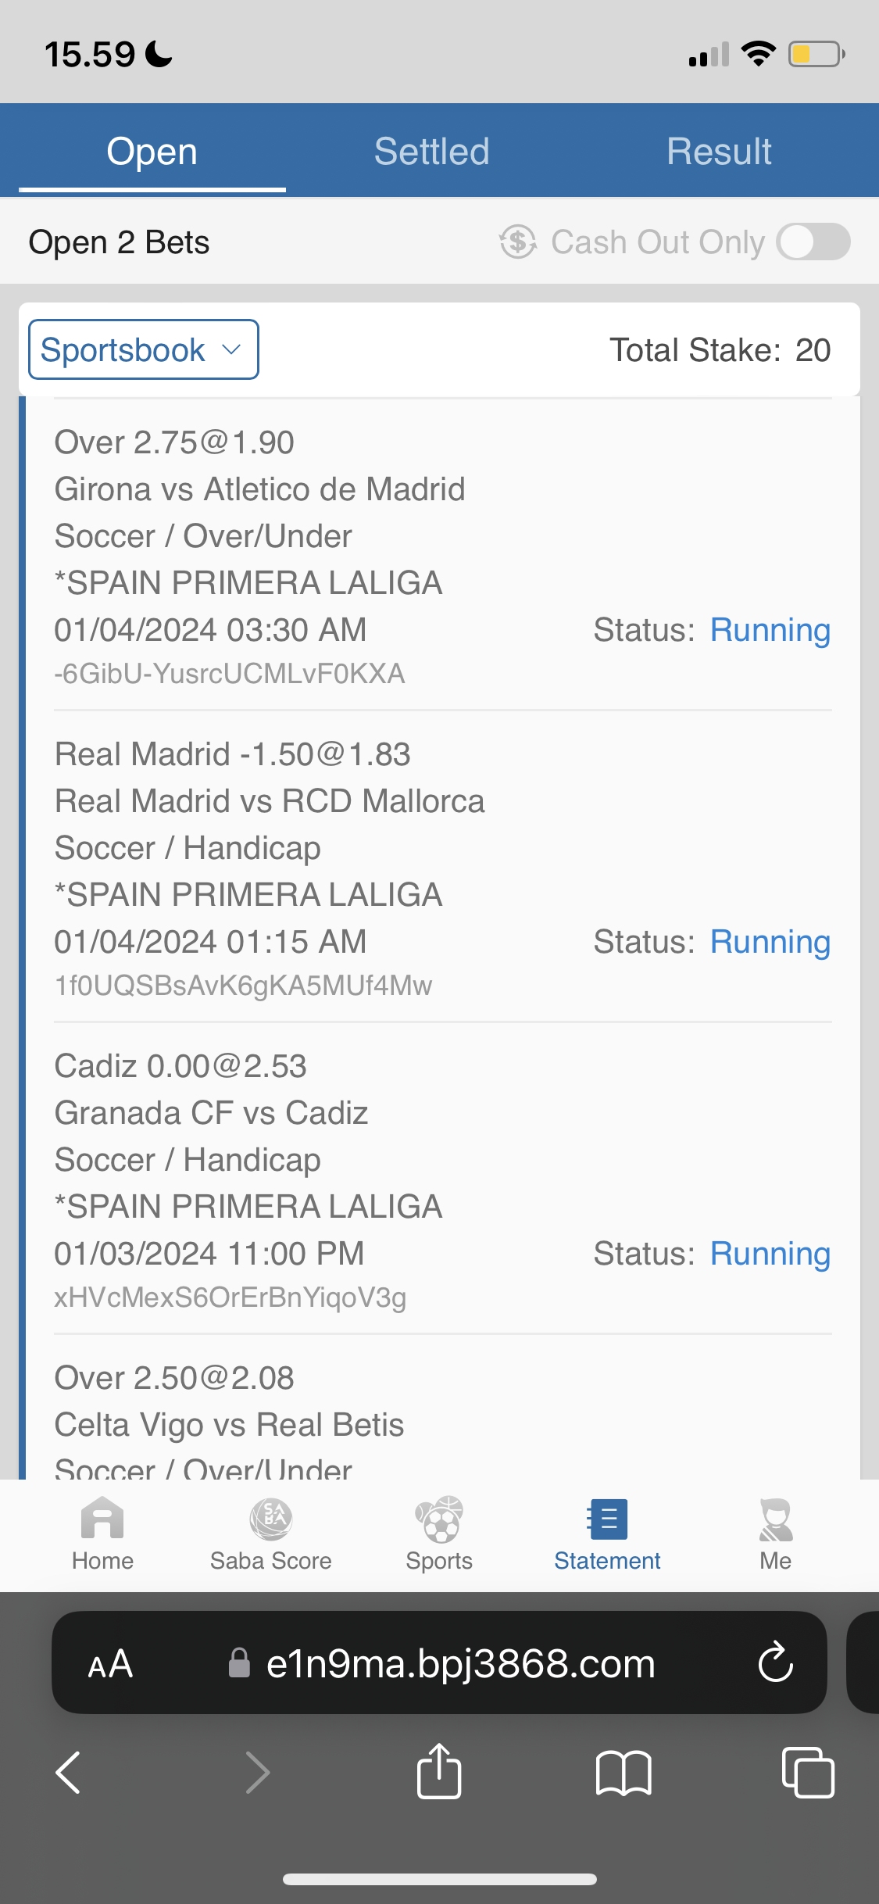Open the Me profile icon
879x1904 pixels.
[776, 1519]
